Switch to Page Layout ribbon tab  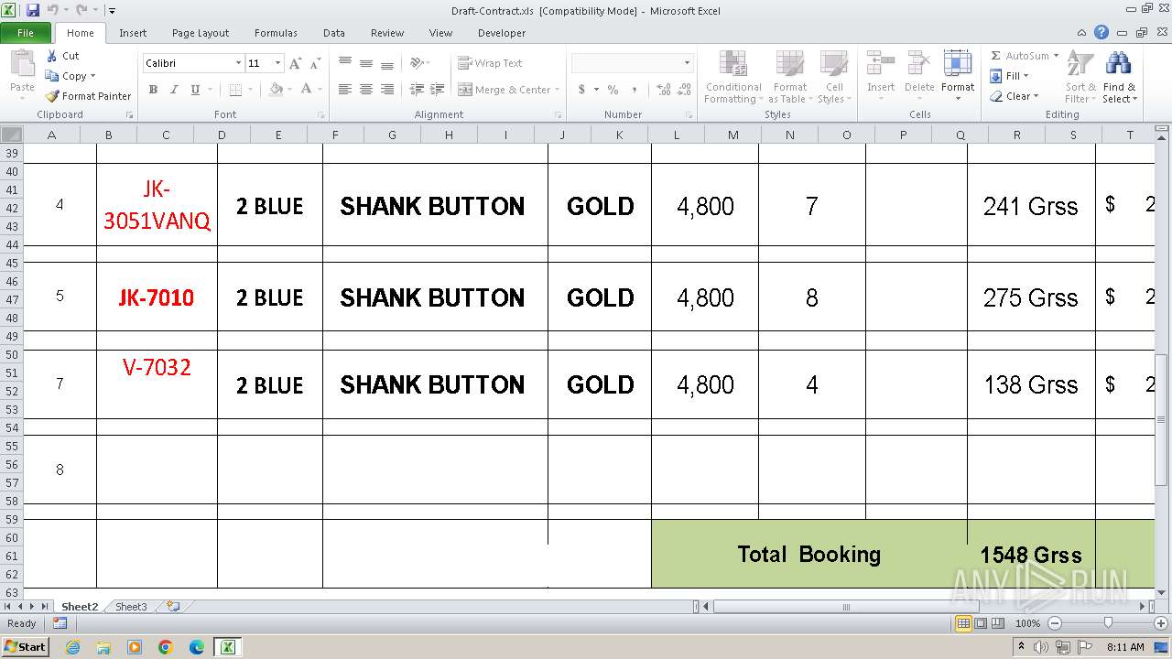[x=201, y=33]
